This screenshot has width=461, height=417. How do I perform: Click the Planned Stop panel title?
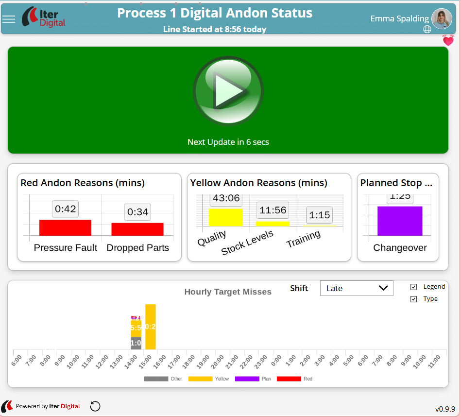pyautogui.click(x=396, y=183)
